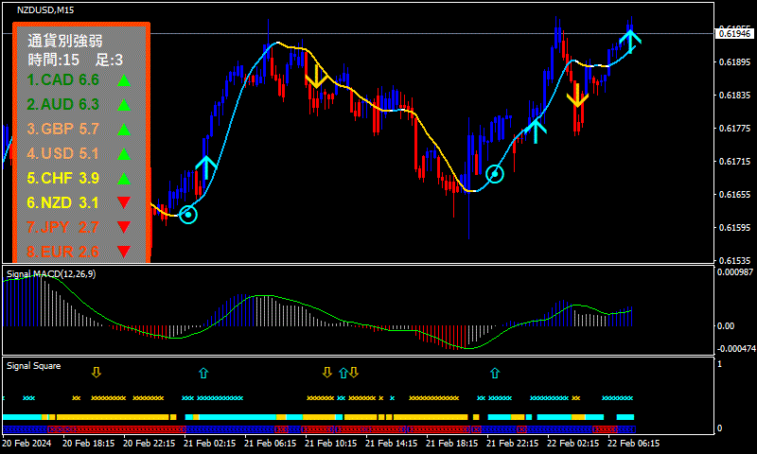Click the green triangle next to CHF 3.9
The height and width of the screenshot is (454, 757).
[x=123, y=178]
